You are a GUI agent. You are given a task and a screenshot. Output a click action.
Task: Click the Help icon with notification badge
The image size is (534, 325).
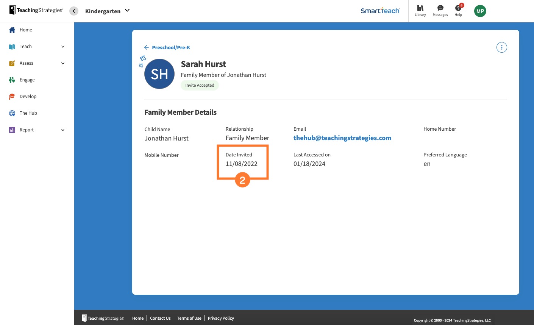tap(458, 10)
